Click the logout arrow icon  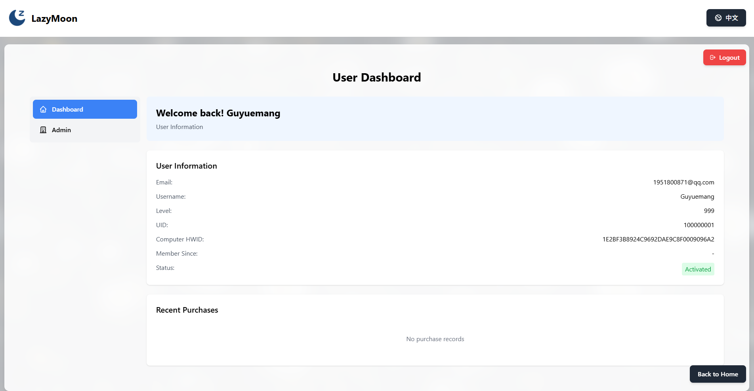(x=712, y=58)
